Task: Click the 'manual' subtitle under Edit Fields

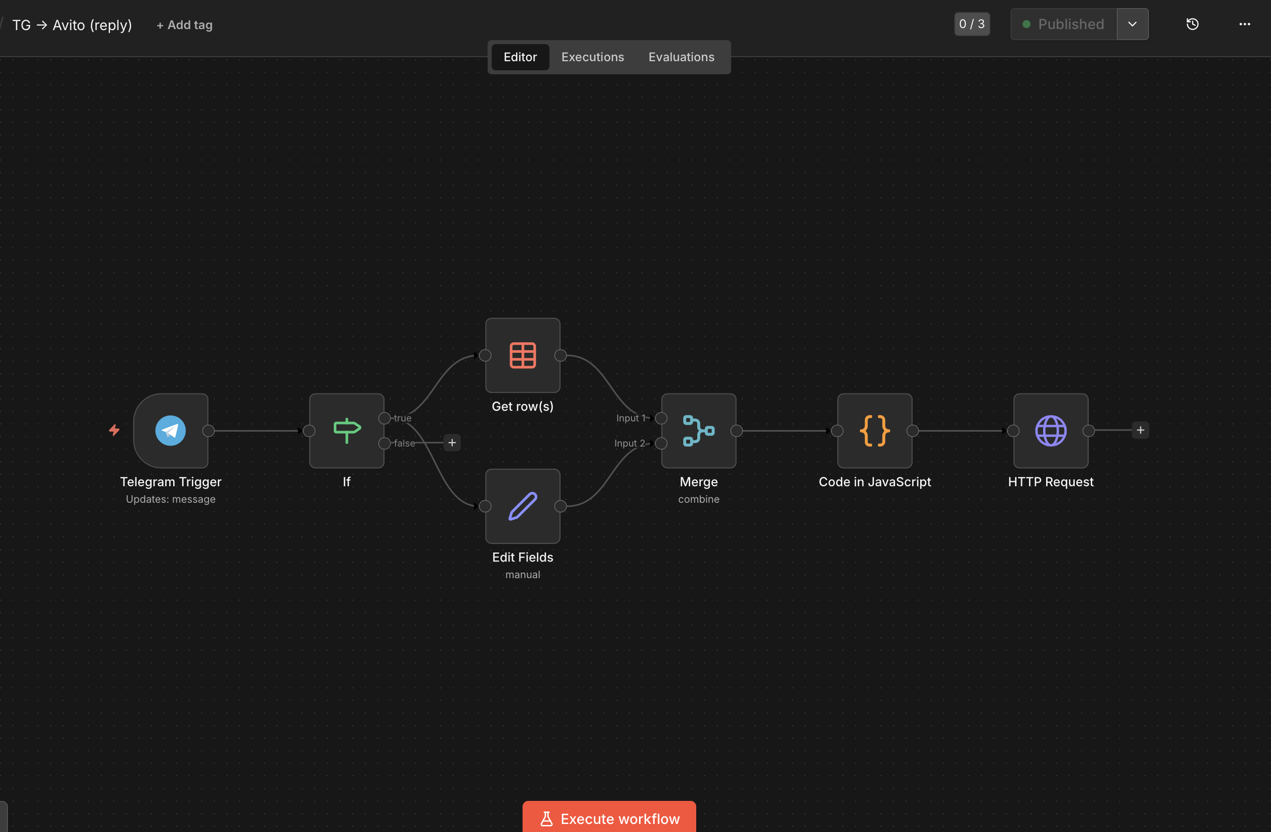Action: pos(522,575)
